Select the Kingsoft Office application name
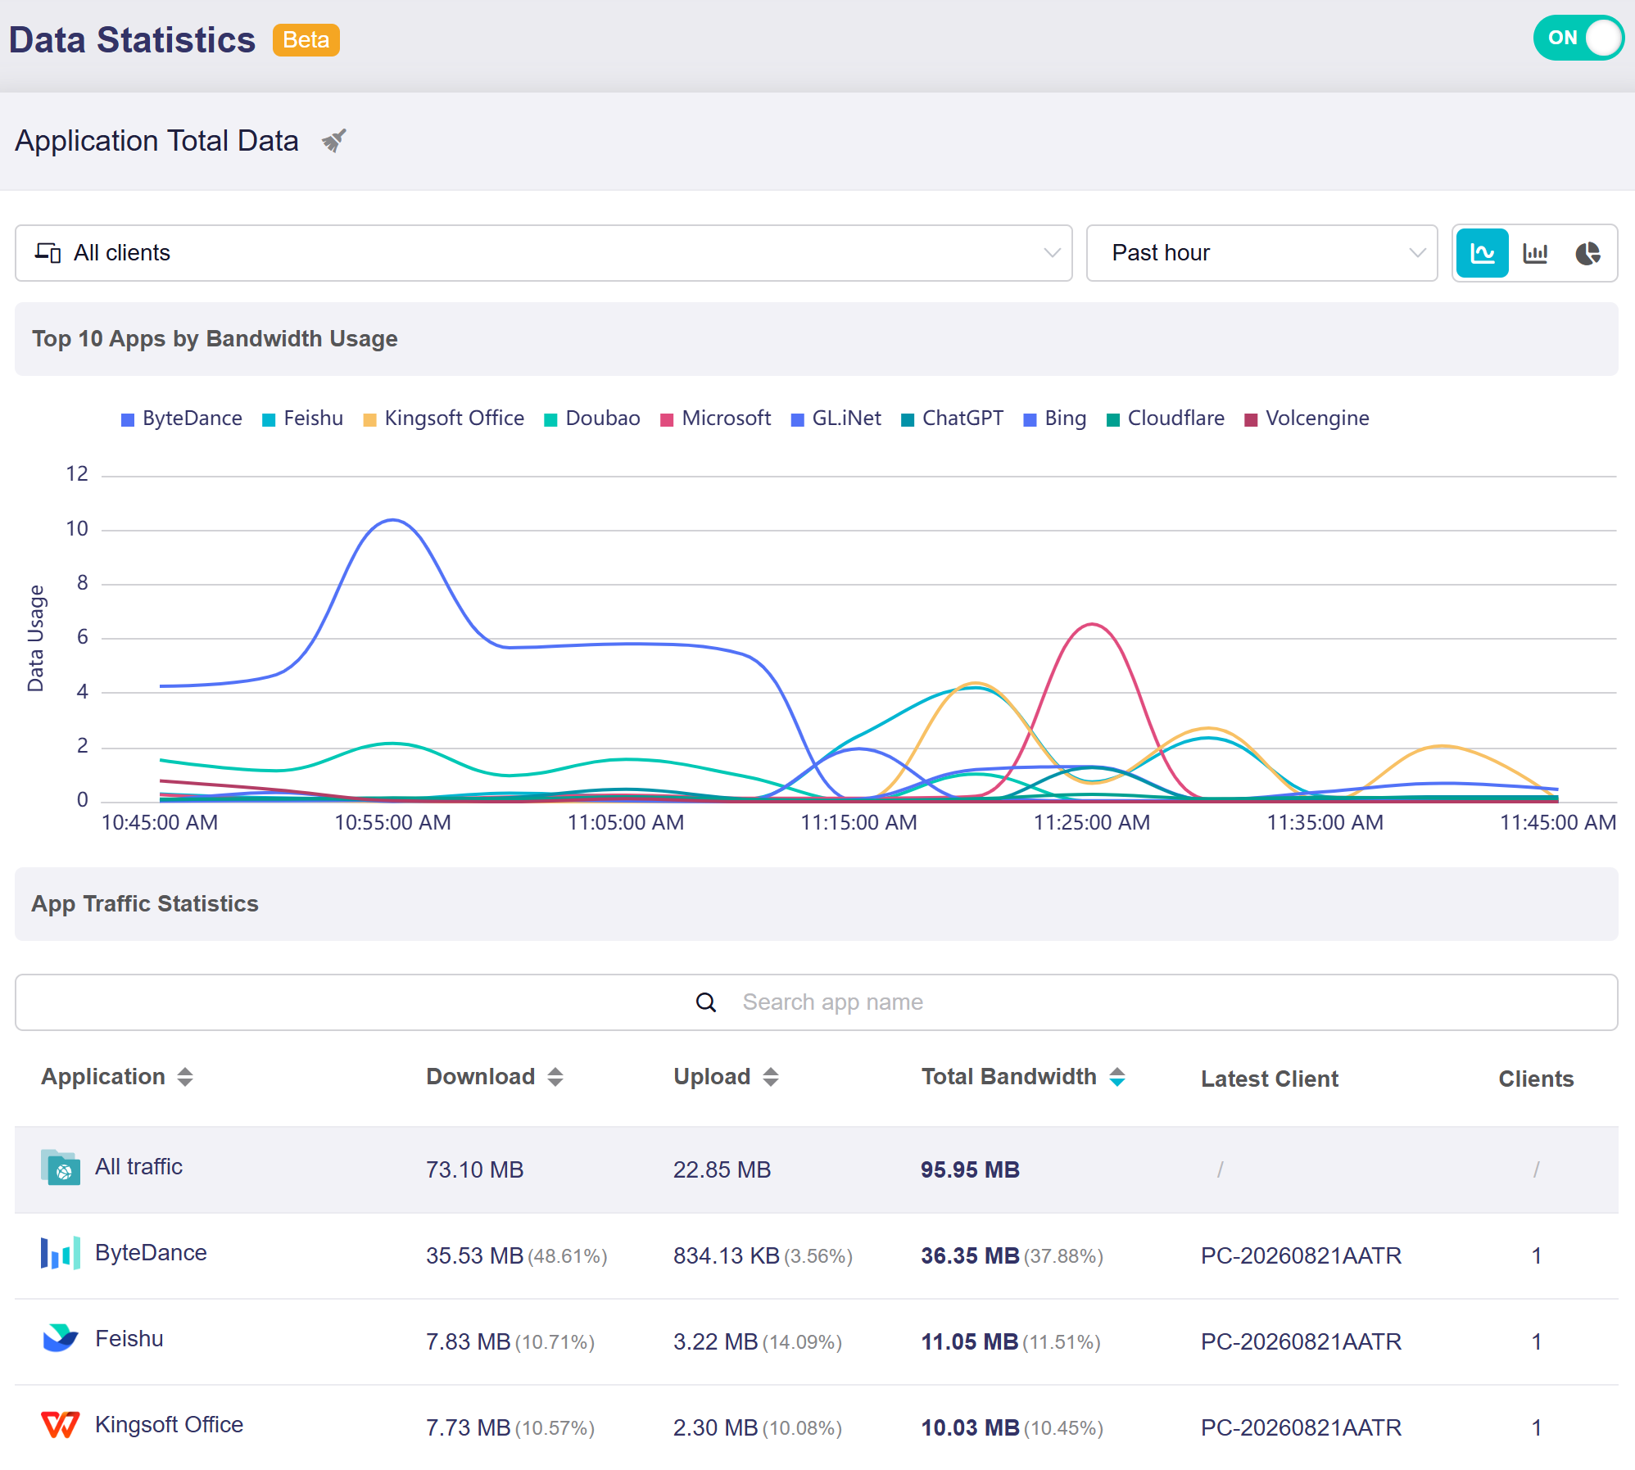This screenshot has width=1635, height=1470. [x=169, y=1425]
